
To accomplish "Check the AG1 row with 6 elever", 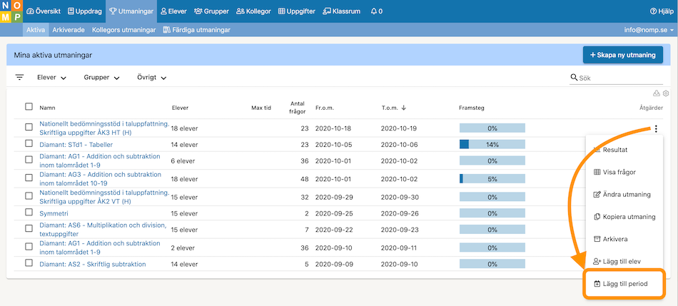I will click(29, 160).
